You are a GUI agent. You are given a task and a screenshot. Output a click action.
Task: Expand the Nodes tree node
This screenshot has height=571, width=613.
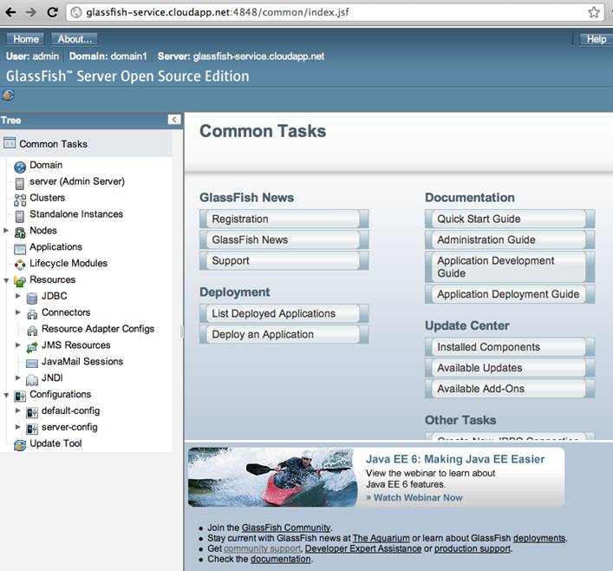(6, 231)
